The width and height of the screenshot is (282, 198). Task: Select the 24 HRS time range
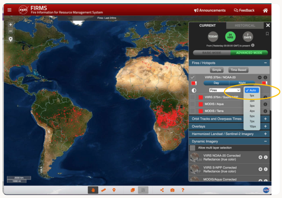pos(230,37)
